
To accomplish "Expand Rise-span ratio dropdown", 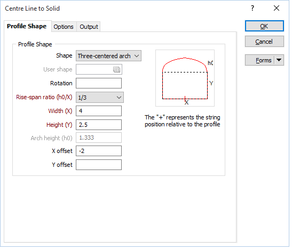I will (x=100, y=98).
